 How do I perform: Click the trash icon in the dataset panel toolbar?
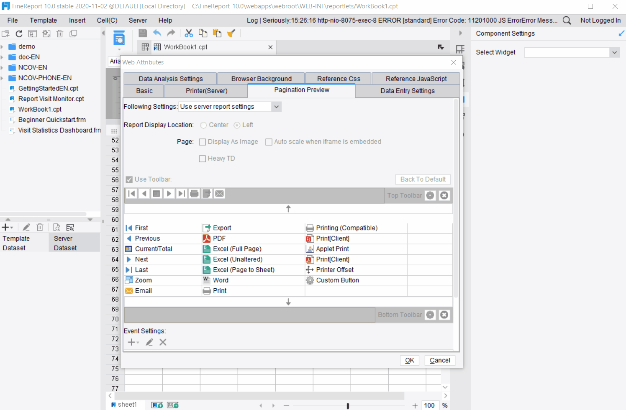click(x=40, y=227)
